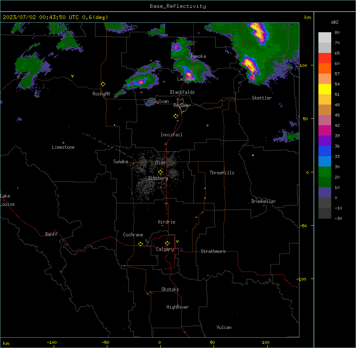Select the Vulcan label

click(224, 327)
